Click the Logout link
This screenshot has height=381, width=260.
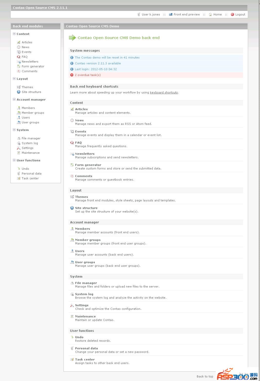240,14
